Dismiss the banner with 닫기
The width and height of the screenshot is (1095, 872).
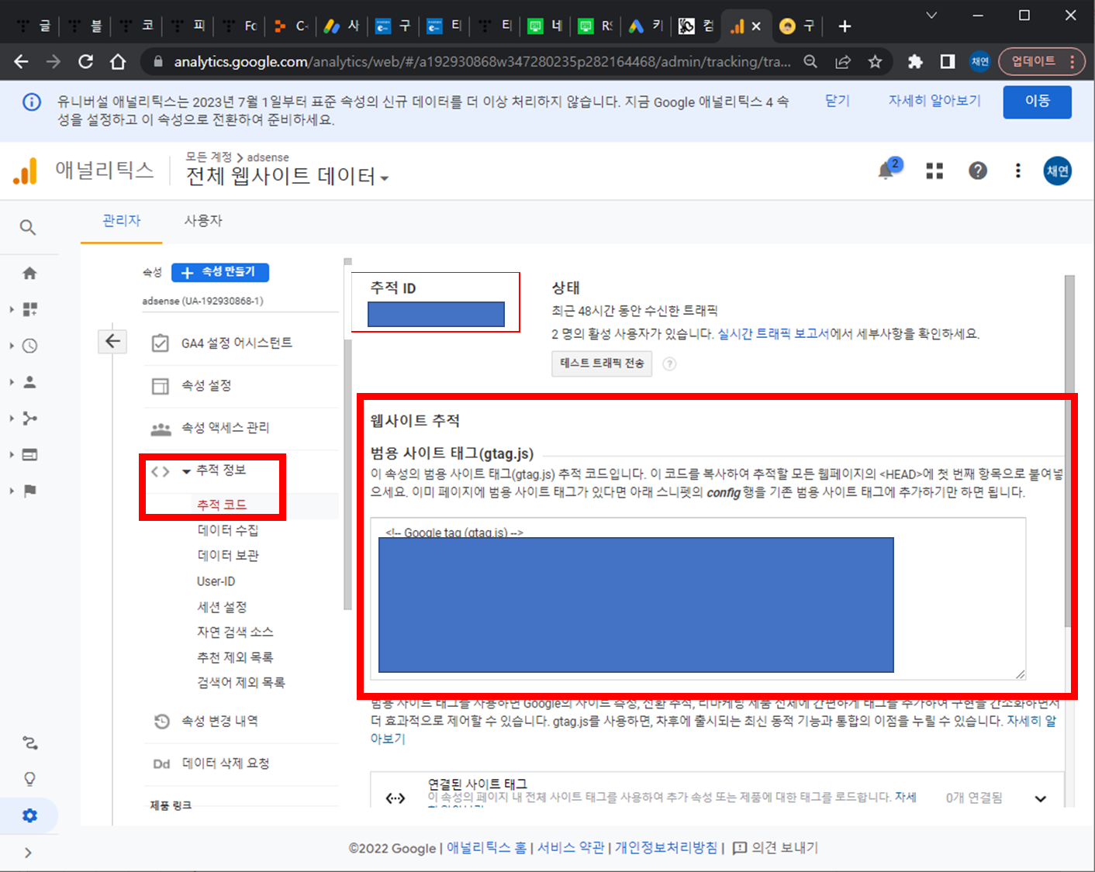tap(838, 101)
